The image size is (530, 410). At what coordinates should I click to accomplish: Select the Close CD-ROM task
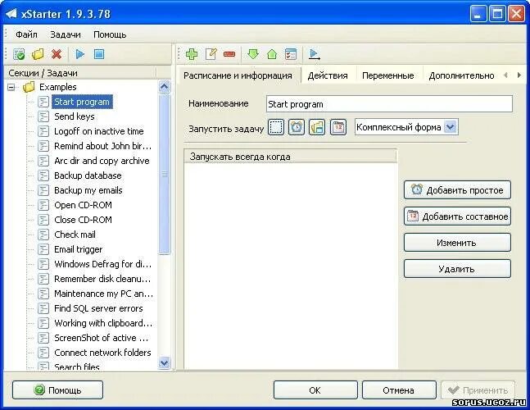pos(84,220)
